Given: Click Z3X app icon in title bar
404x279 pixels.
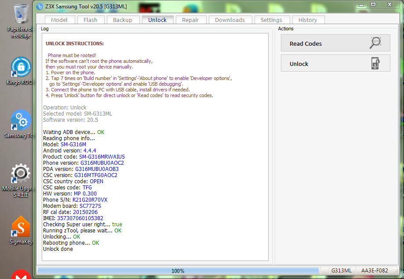Looking at the screenshot, I should [x=40, y=5].
